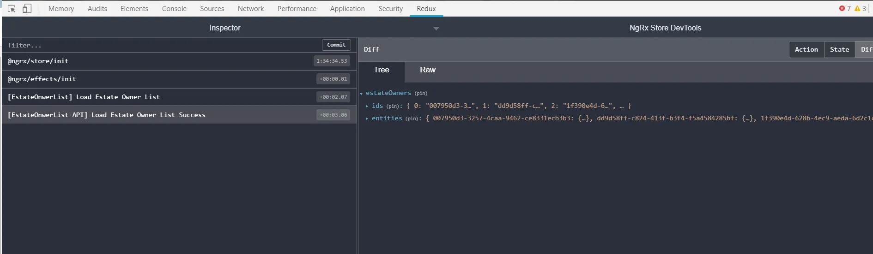Pin the entities node via (pin)
The height and width of the screenshot is (254, 873).
click(x=412, y=118)
